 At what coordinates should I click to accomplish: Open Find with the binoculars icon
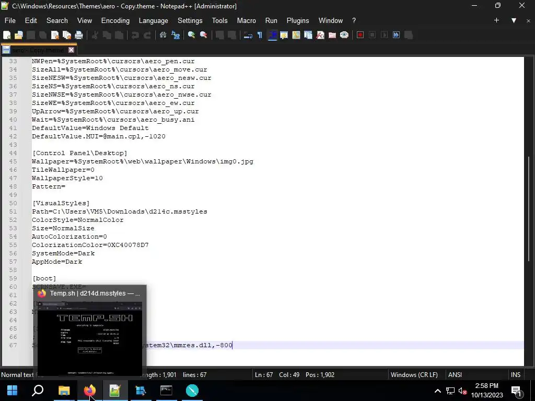(x=163, y=35)
